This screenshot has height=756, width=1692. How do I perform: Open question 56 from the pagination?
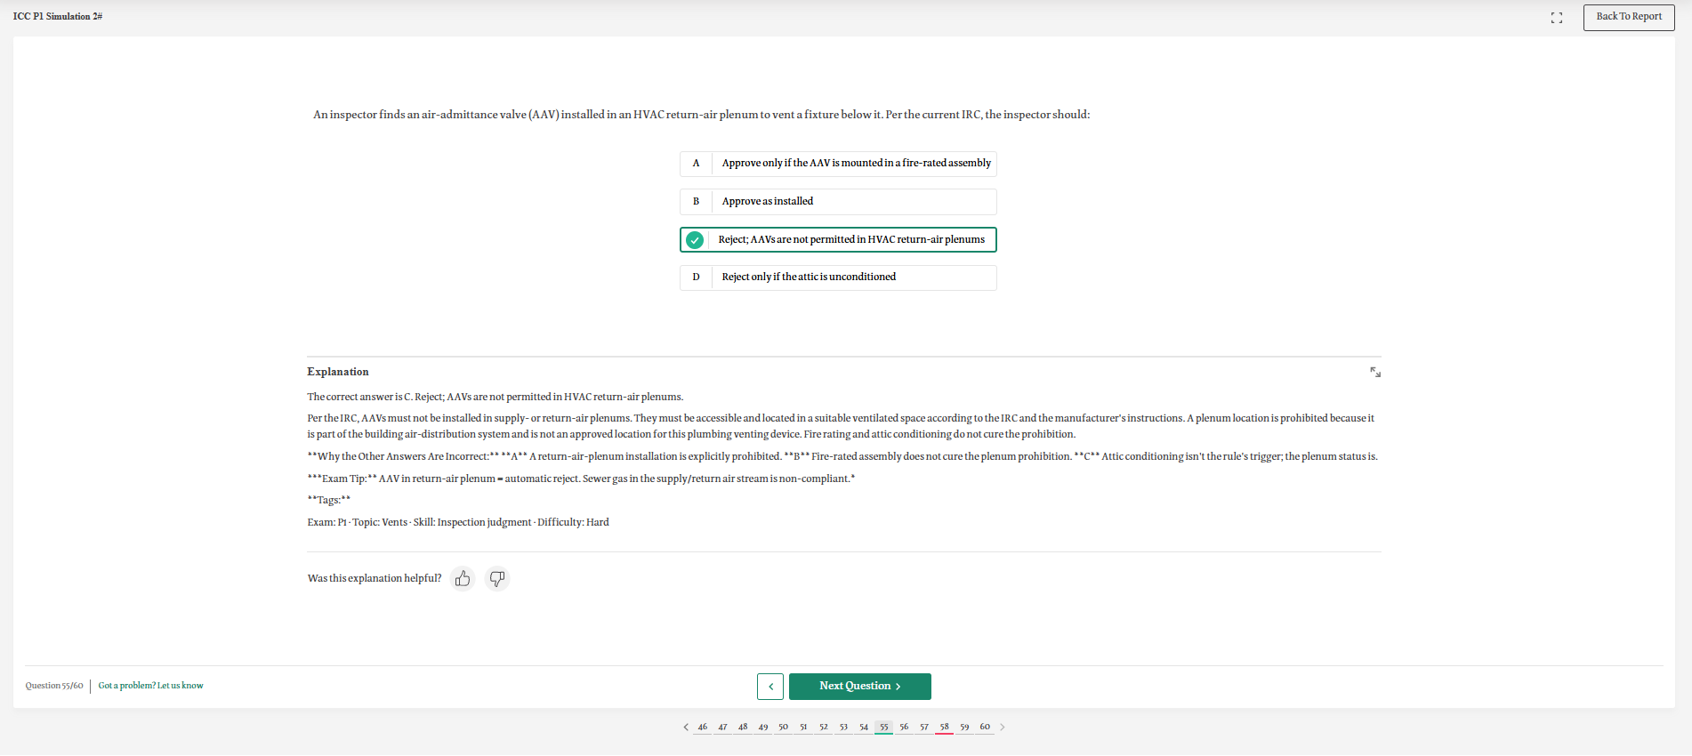coord(904,727)
